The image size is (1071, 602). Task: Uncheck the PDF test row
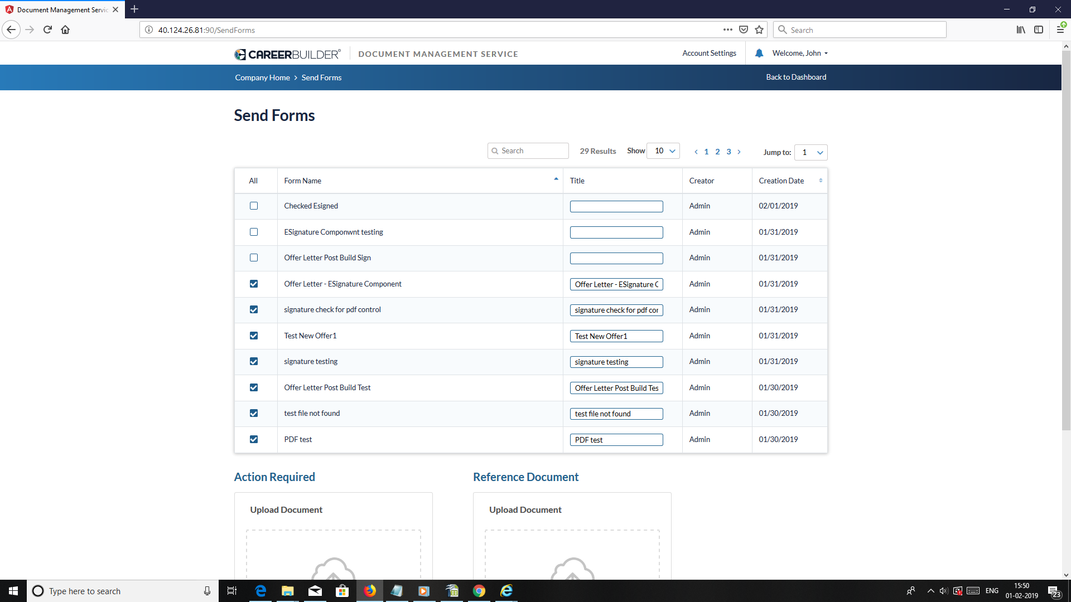(254, 439)
